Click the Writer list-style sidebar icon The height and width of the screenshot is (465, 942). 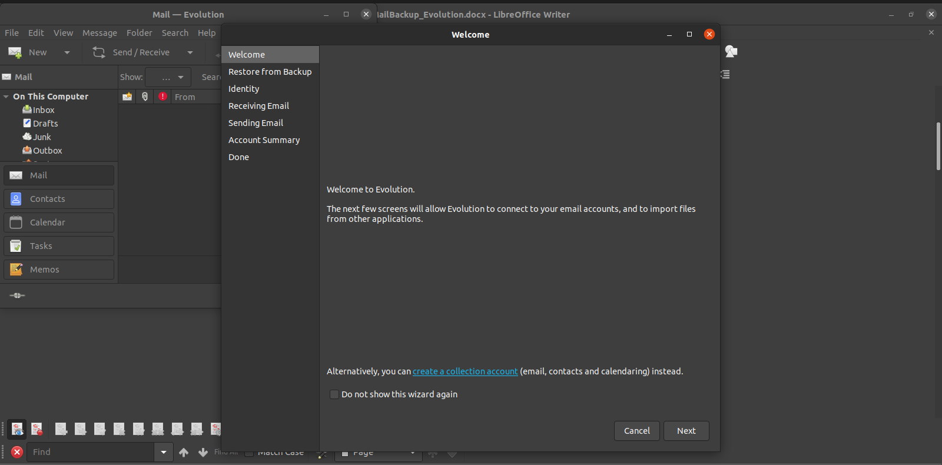[x=726, y=74]
